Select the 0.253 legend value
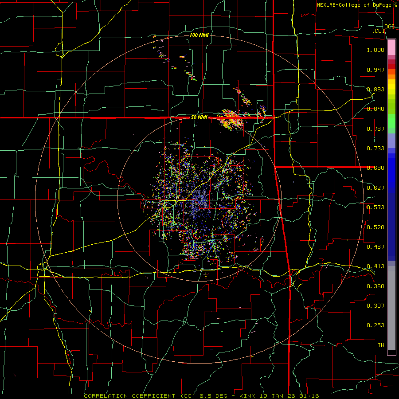This screenshot has width=399, height=399. click(376, 325)
